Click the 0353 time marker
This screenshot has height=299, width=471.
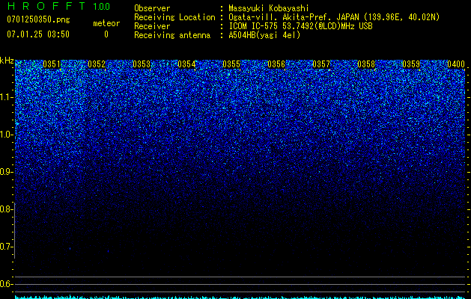(142, 64)
